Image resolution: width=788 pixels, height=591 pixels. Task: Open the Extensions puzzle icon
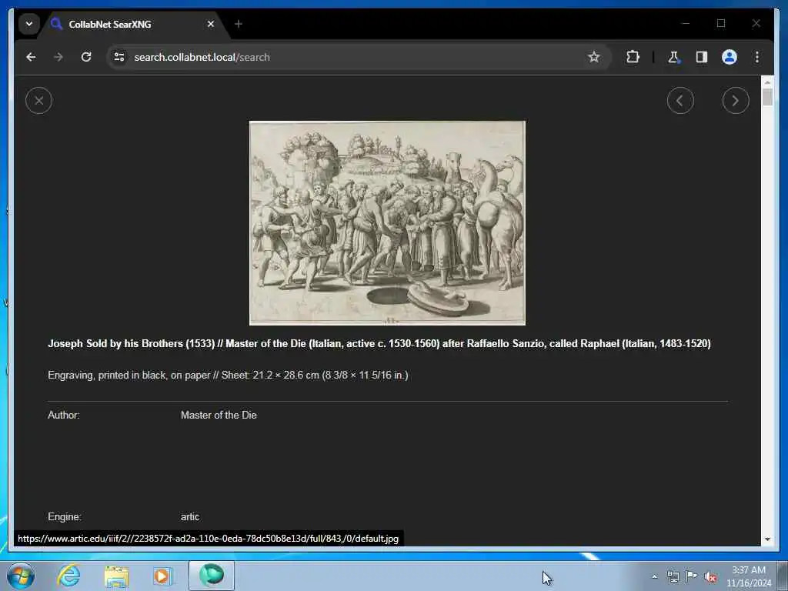tap(633, 57)
